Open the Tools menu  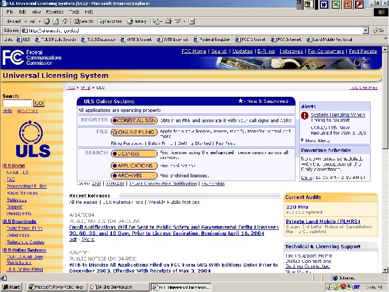click(x=74, y=12)
